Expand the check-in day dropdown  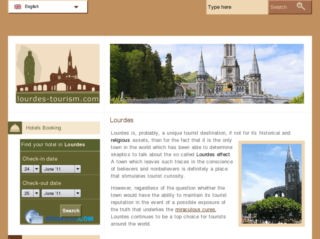pyautogui.click(x=31, y=169)
